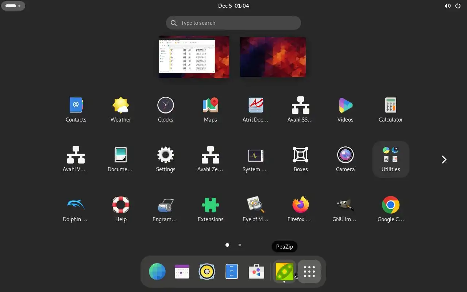The height and width of the screenshot is (292, 467).
Task: Open the globe web browser in the dock
Action: coord(157,272)
